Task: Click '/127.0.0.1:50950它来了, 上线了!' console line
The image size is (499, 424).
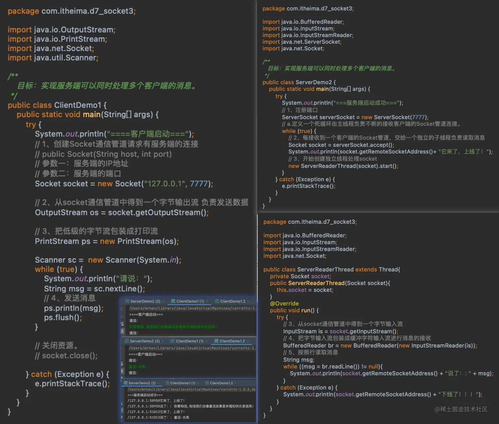Action: 156,401
